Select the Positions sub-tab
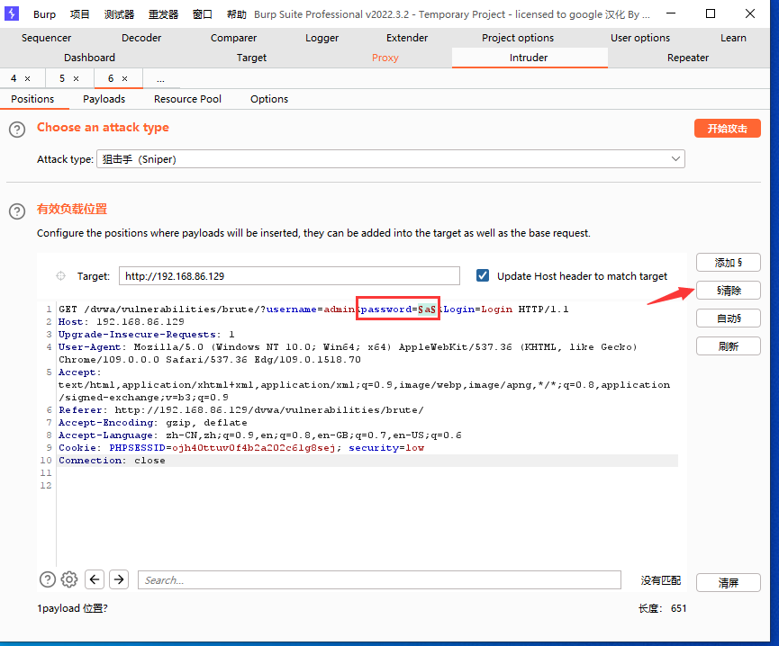Viewport: 779px width, 646px height. (32, 99)
